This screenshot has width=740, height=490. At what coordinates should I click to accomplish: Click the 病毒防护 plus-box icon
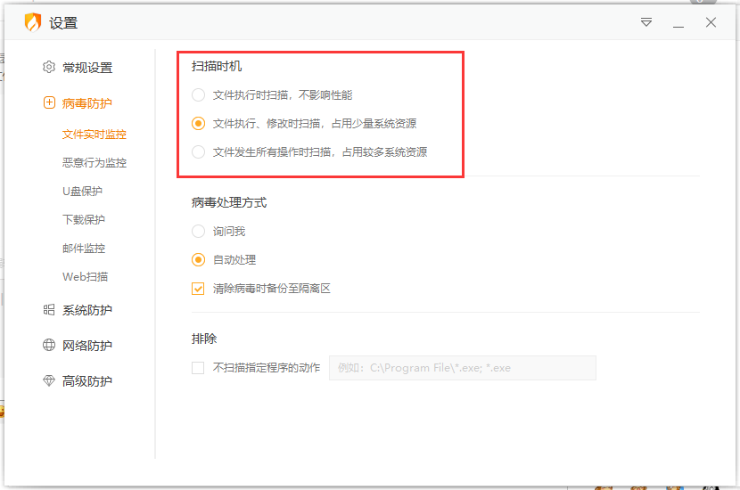(x=49, y=103)
